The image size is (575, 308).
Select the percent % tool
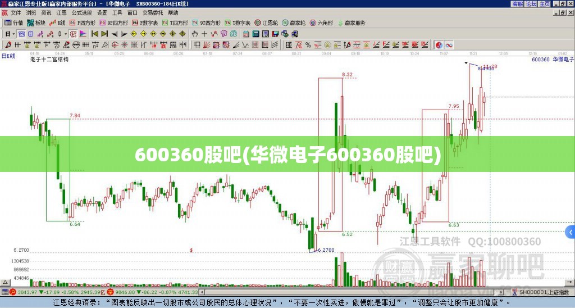coord(308,45)
